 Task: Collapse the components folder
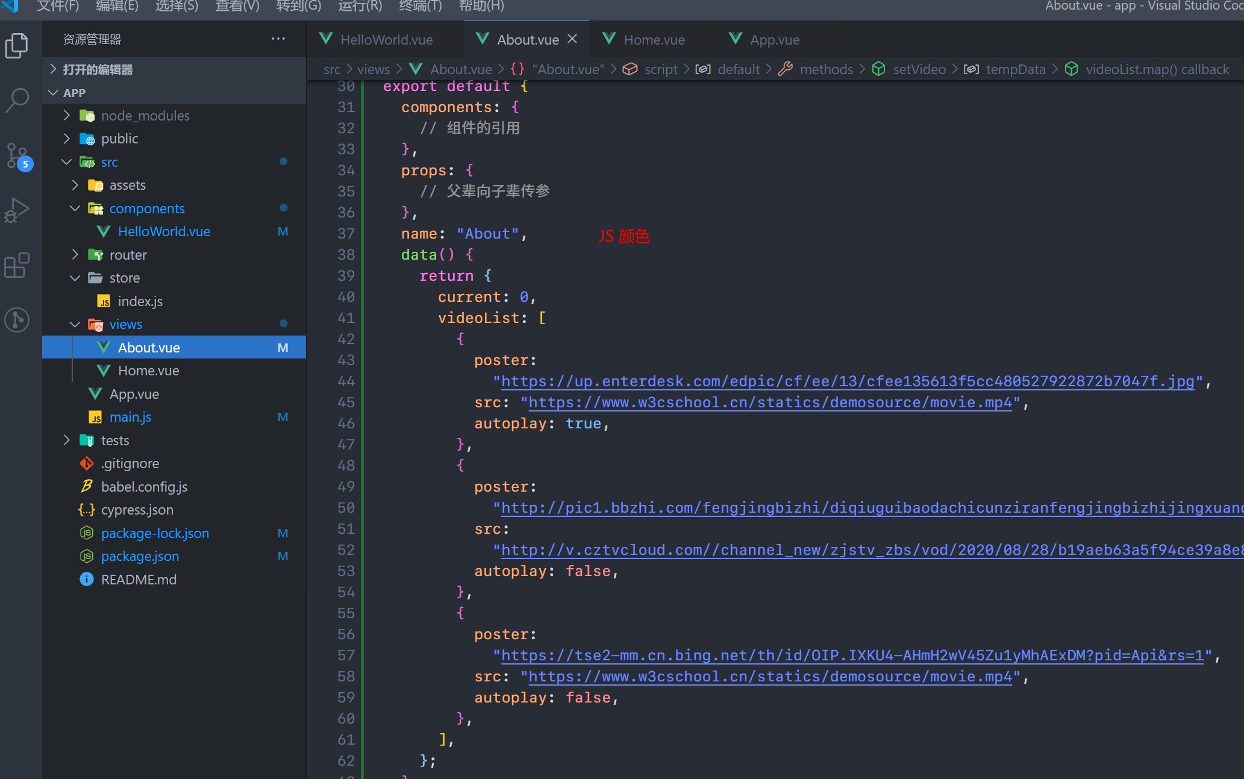[x=174, y=208]
